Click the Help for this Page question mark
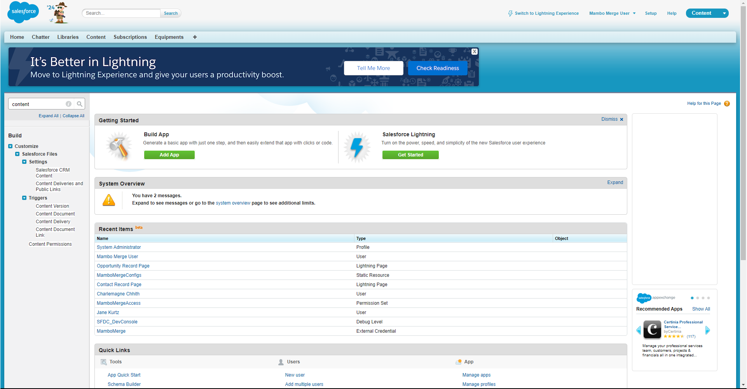Viewport: 747px width, 389px height. coord(727,103)
